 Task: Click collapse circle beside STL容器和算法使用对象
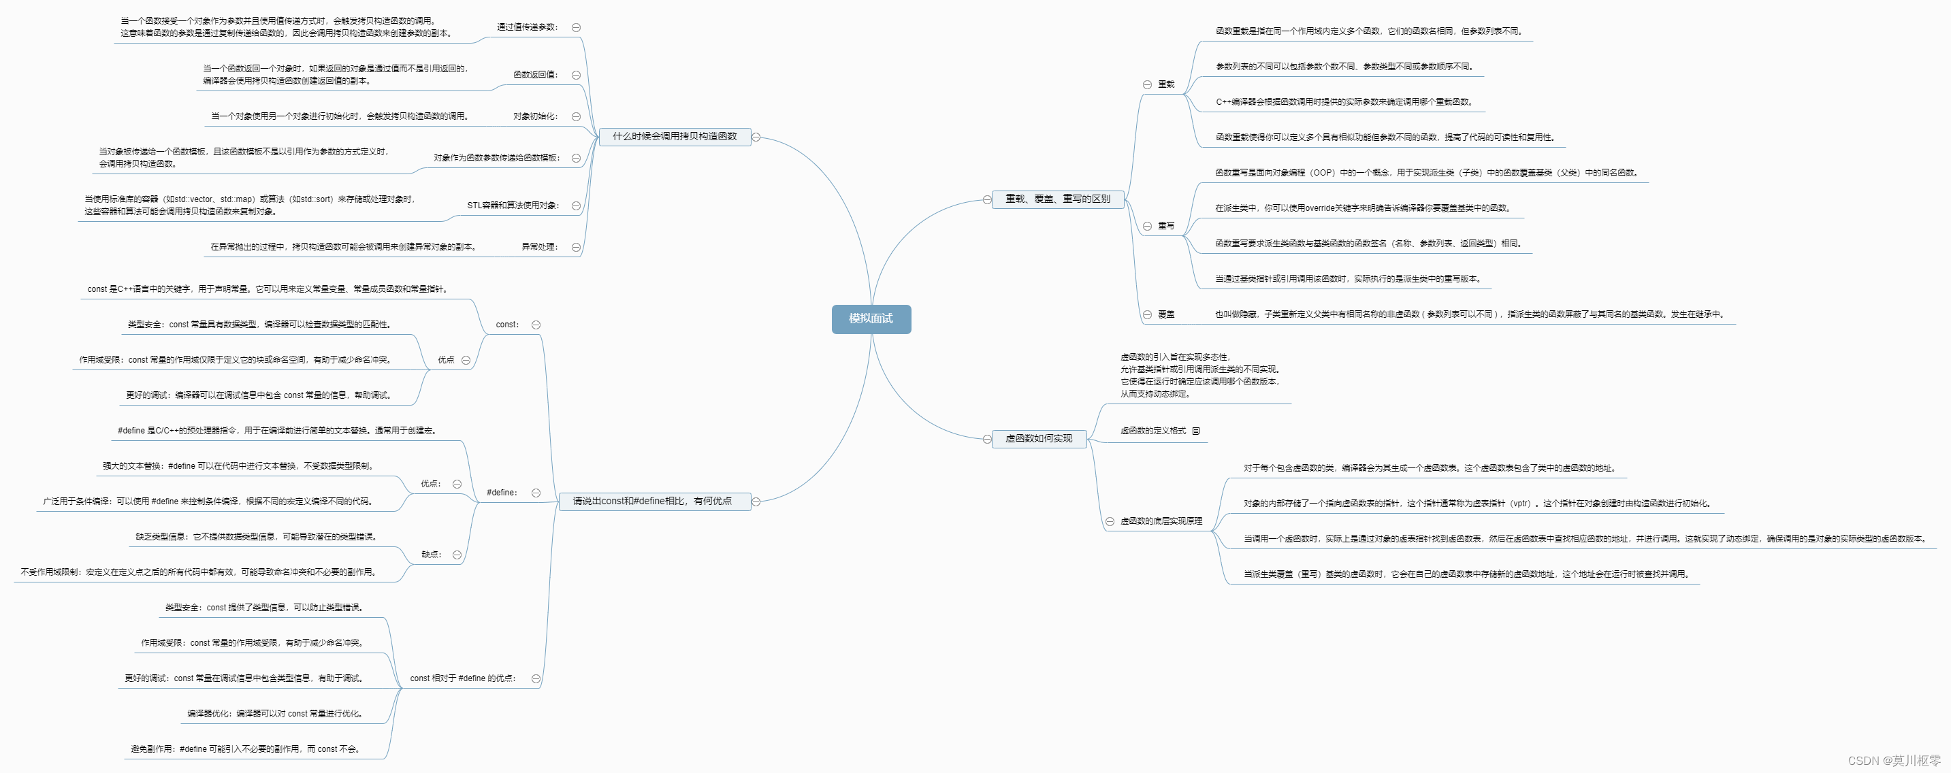click(577, 206)
